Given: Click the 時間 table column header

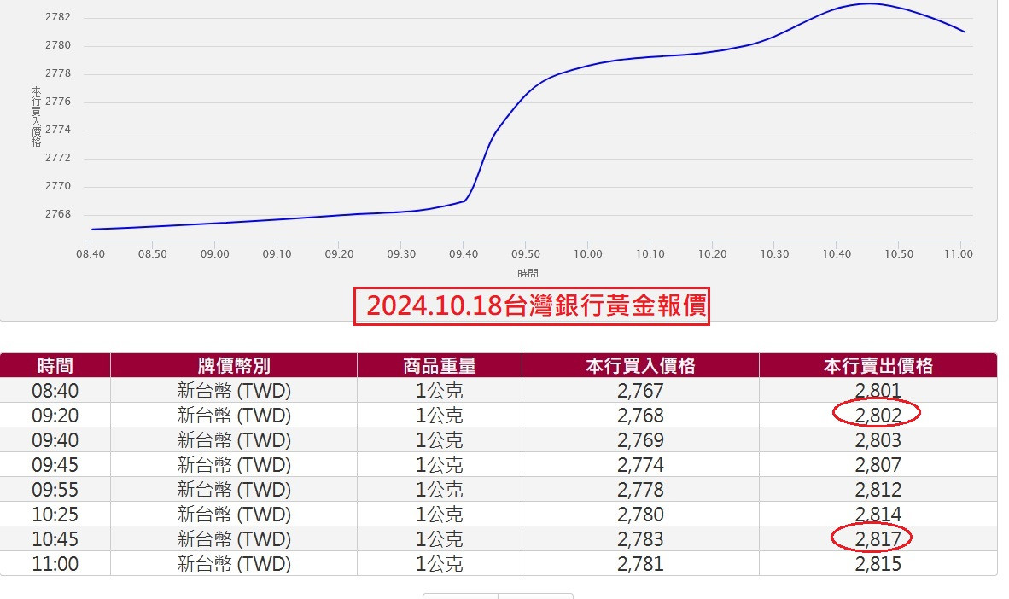Looking at the screenshot, I should (55, 365).
